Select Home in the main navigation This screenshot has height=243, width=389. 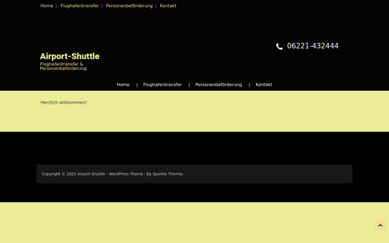(123, 84)
